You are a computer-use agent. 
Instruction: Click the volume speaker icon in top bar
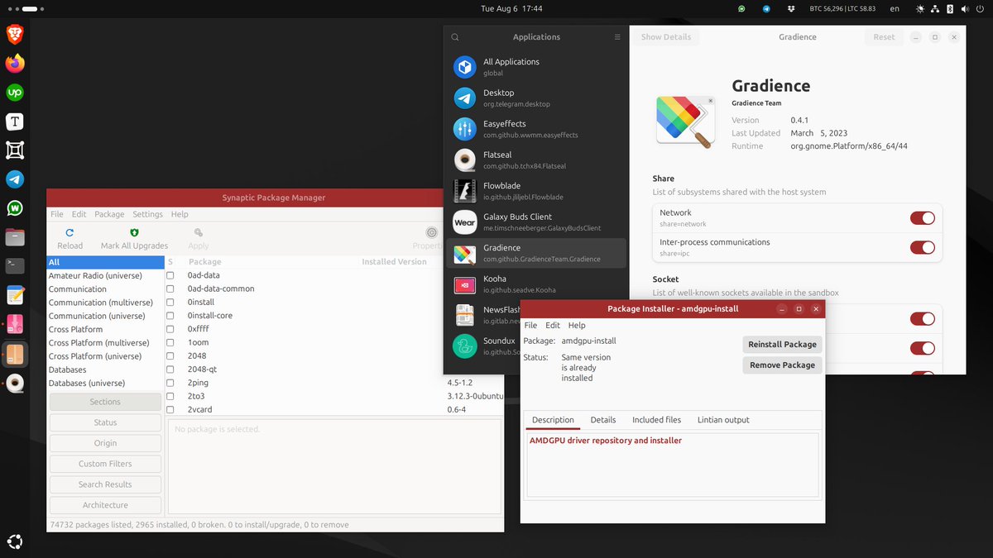click(964, 8)
